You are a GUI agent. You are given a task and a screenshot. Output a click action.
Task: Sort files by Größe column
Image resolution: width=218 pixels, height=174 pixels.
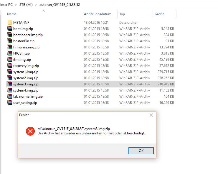[x=159, y=14]
